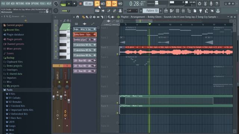Toggle typing keyboard to piano icon
The width and height of the screenshot is (239, 134).
pos(97,11)
